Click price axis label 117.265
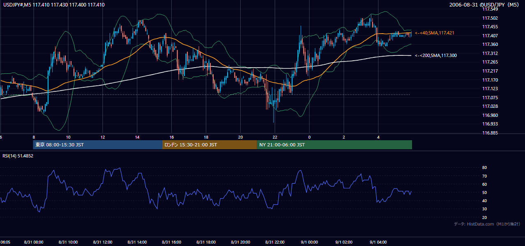Image resolution: width=525 pixels, height=246 pixels. click(489, 62)
